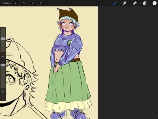Screen dimensions: 158x119
Task: Tap the Redo arrow in sidebar
Action: pos(3,98)
